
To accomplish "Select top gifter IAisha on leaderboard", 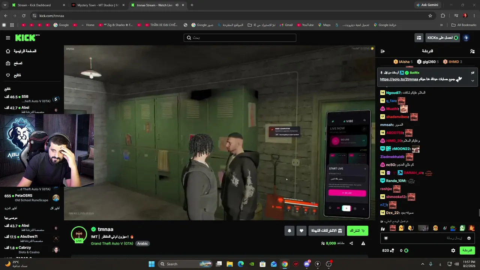I will tap(403, 61).
